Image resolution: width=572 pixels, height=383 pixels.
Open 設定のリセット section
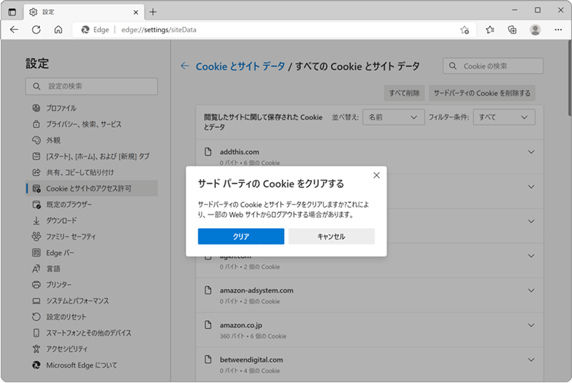92,317
